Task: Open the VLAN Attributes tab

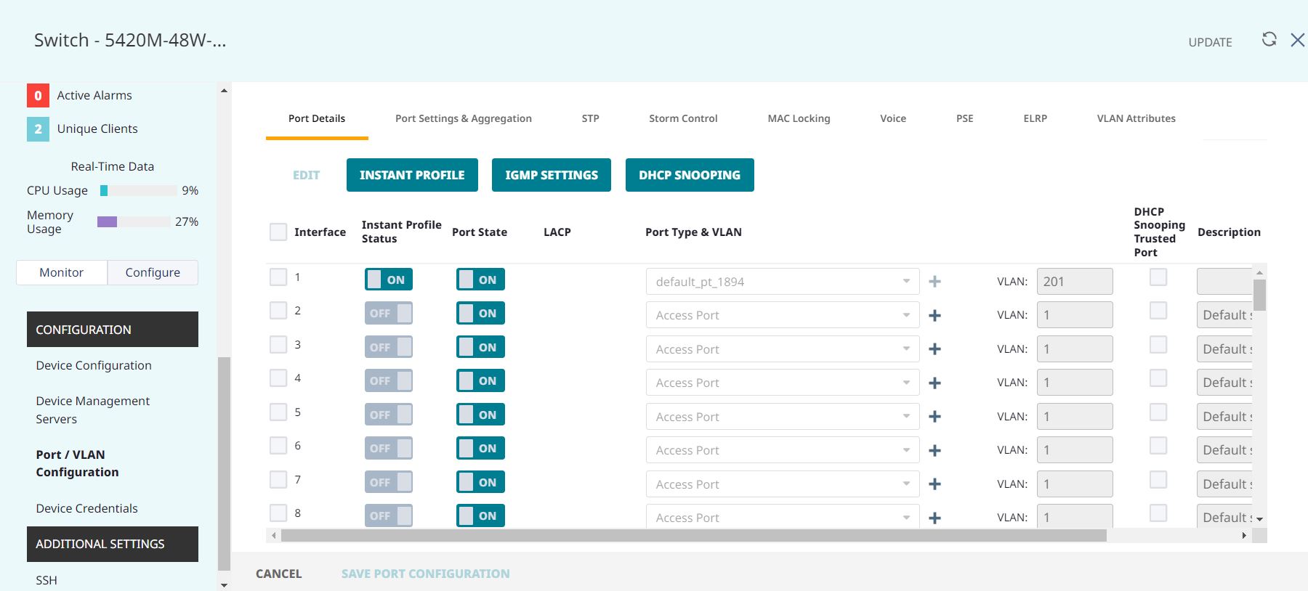Action: [x=1136, y=118]
